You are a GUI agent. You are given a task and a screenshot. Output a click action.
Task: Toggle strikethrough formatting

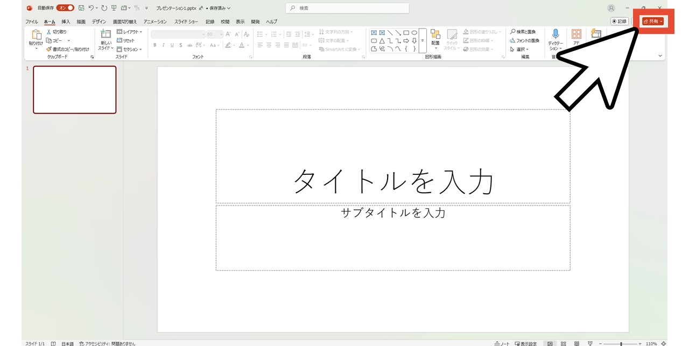[x=189, y=45]
